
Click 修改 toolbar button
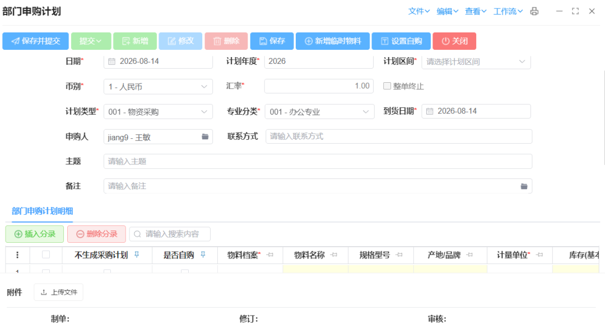180,41
